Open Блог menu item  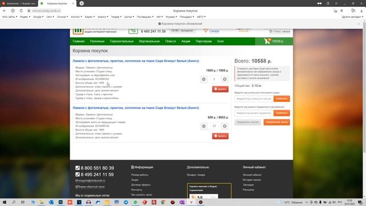pos(221,41)
